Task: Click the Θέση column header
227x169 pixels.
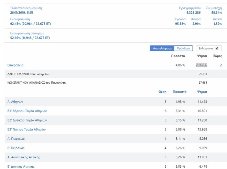Action: (x=162, y=92)
